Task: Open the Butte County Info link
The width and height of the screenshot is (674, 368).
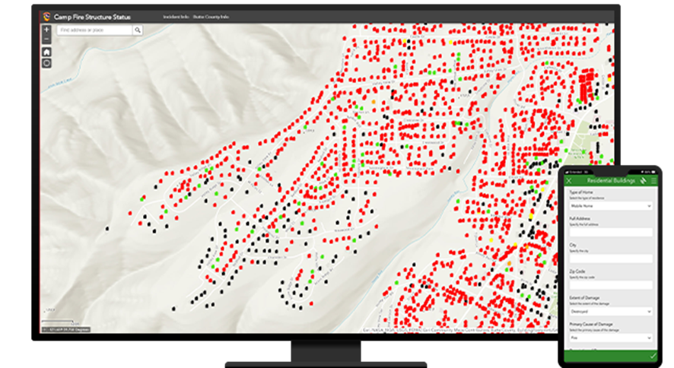Action: [x=211, y=17]
